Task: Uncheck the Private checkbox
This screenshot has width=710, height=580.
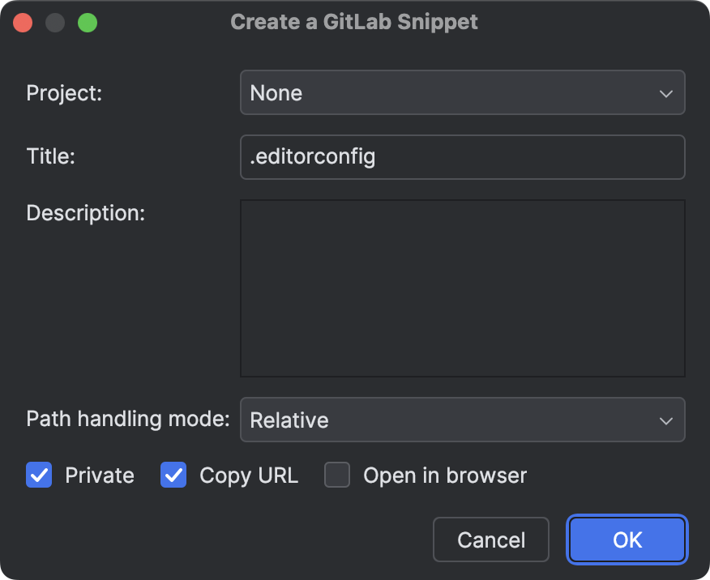Action: click(38, 476)
